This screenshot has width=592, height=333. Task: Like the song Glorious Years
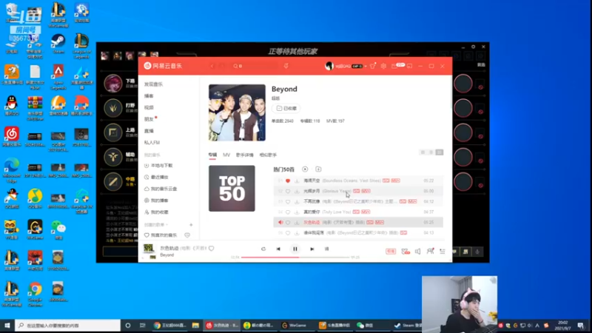pos(288,192)
